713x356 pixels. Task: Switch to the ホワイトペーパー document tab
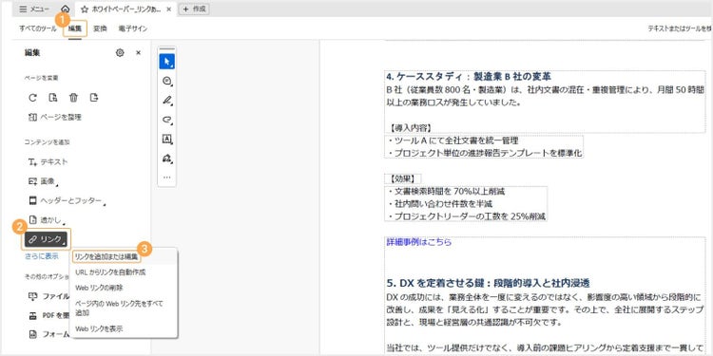click(125, 9)
